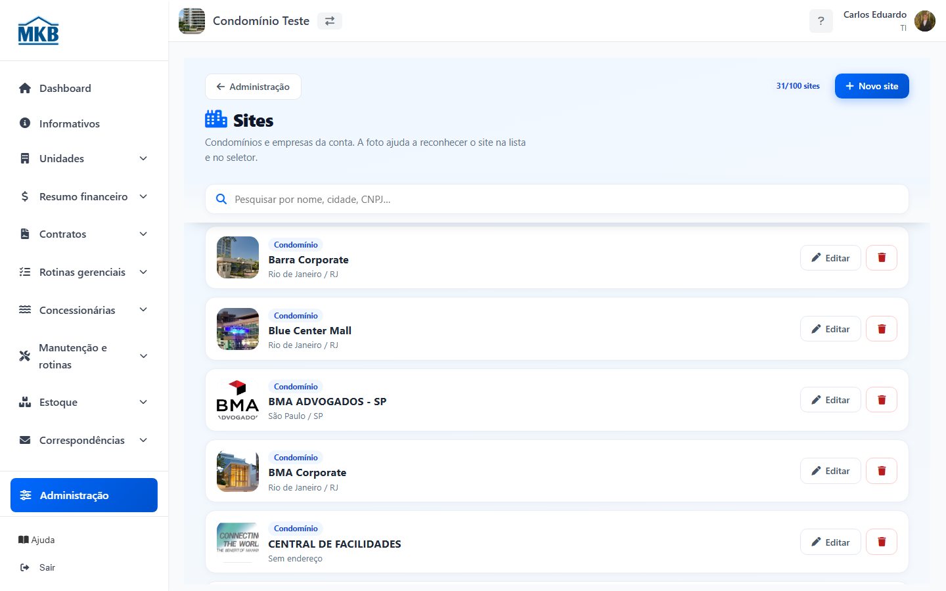Edit the BMA ADVOGADOS - SP site
Image resolution: width=946 pixels, height=591 pixels.
[x=830, y=399]
